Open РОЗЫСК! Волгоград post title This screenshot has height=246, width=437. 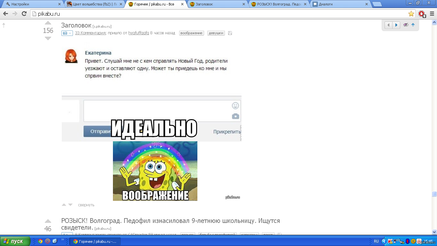click(171, 224)
